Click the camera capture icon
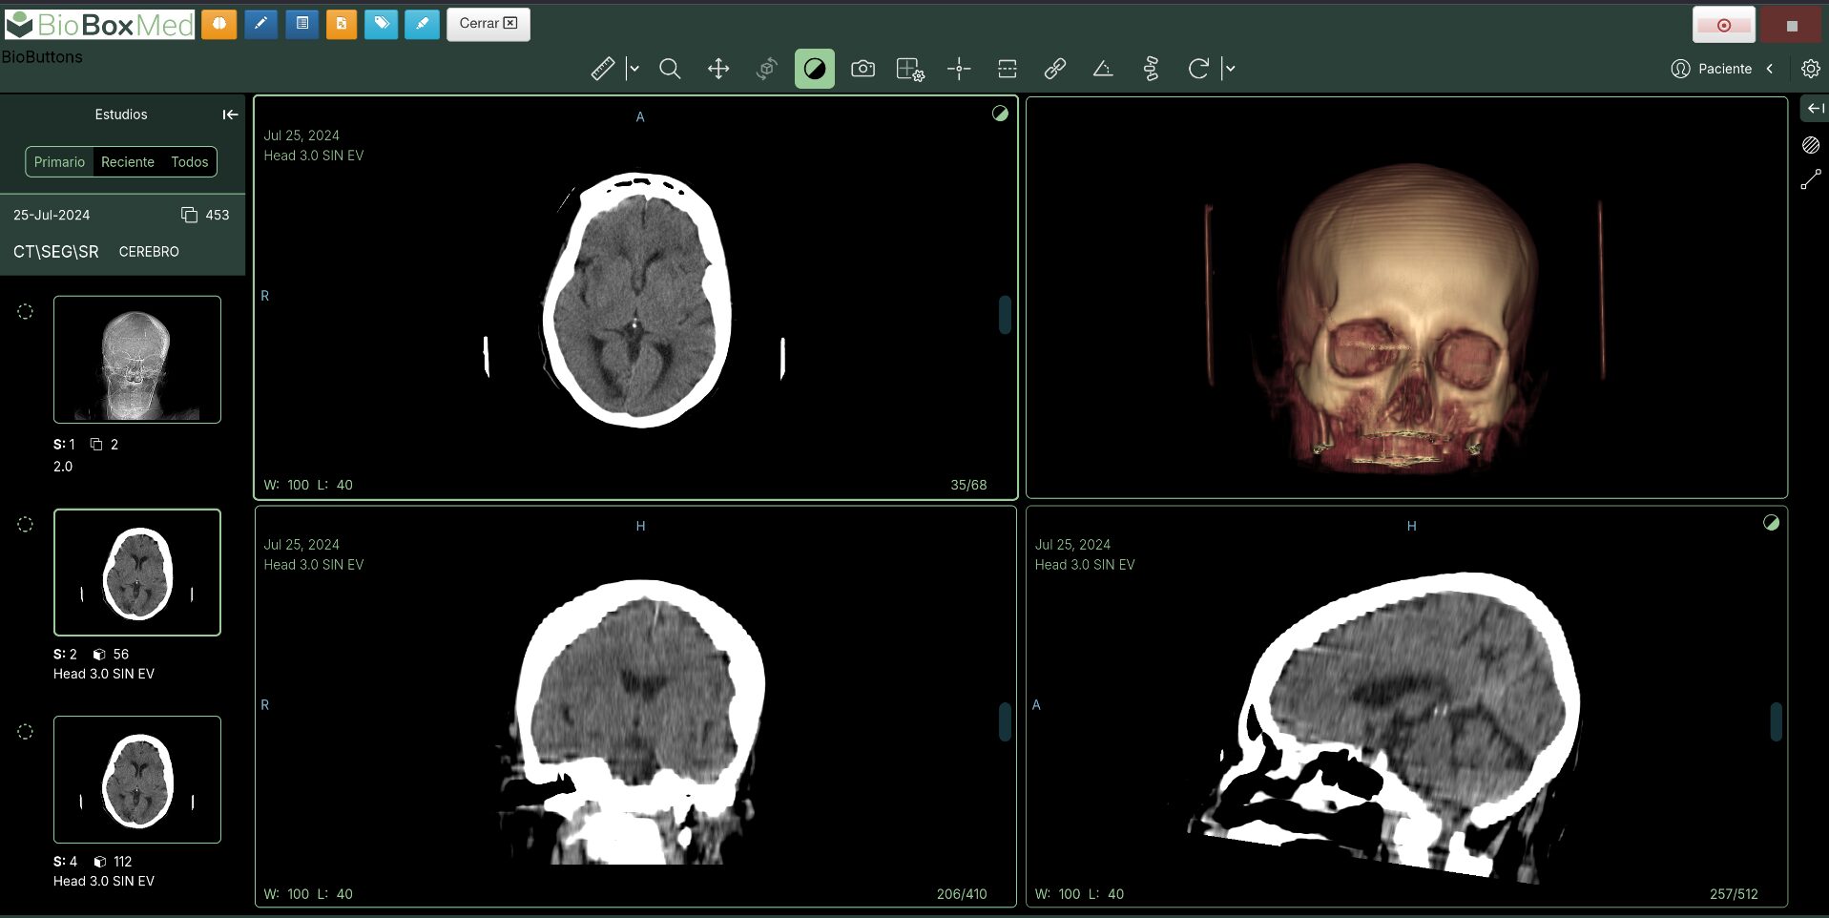Screen dimensions: 1829x918 click(x=863, y=69)
